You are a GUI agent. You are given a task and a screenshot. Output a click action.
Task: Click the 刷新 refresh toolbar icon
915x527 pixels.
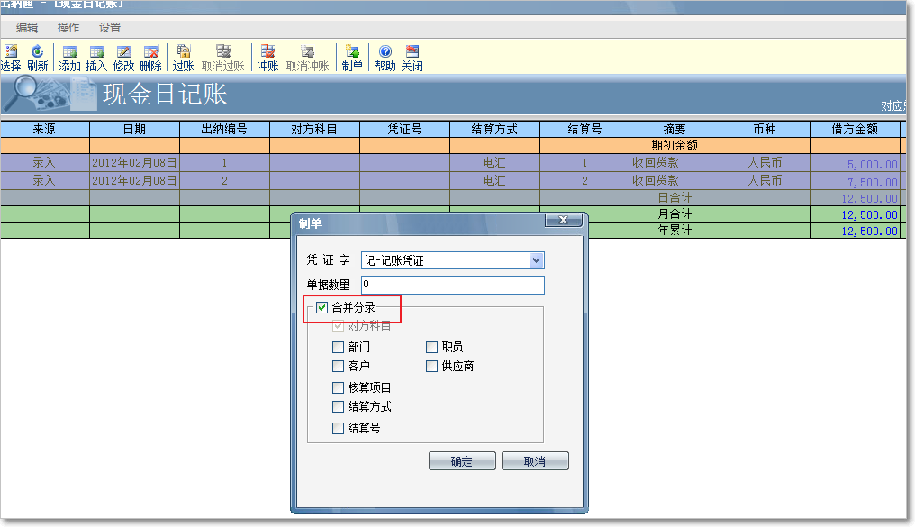click(37, 52)
